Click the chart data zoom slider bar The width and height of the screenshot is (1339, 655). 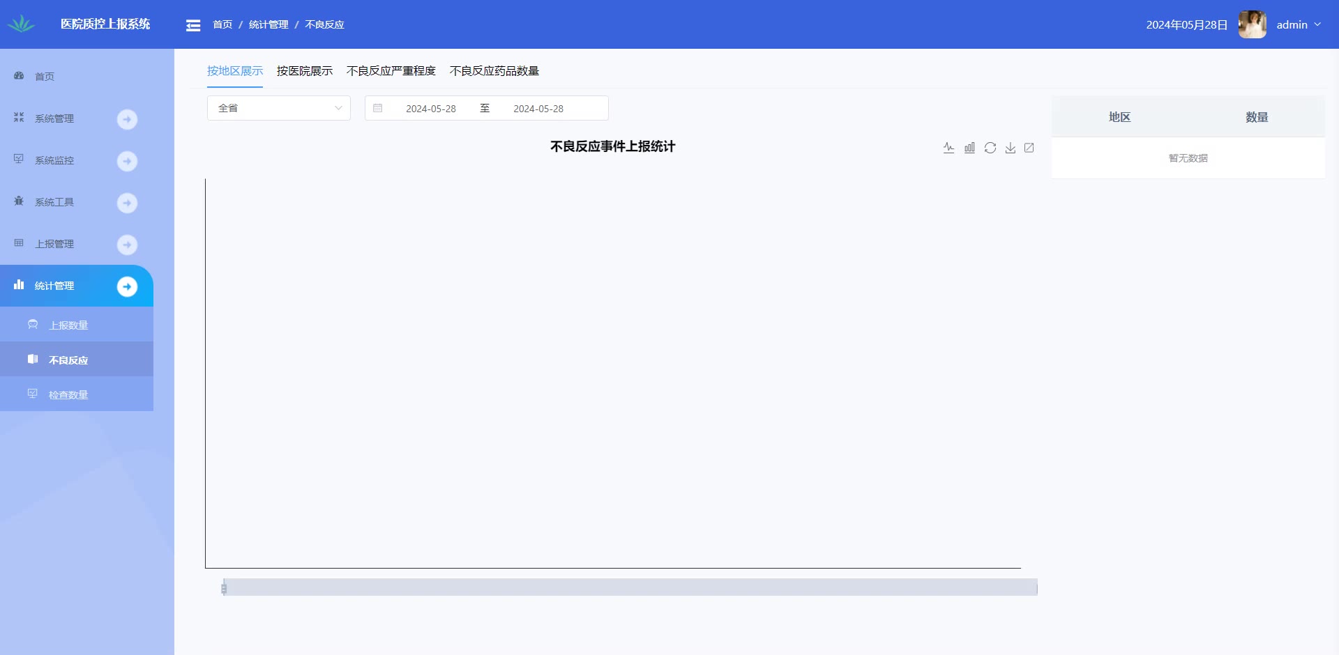click(x=630, y=587)
